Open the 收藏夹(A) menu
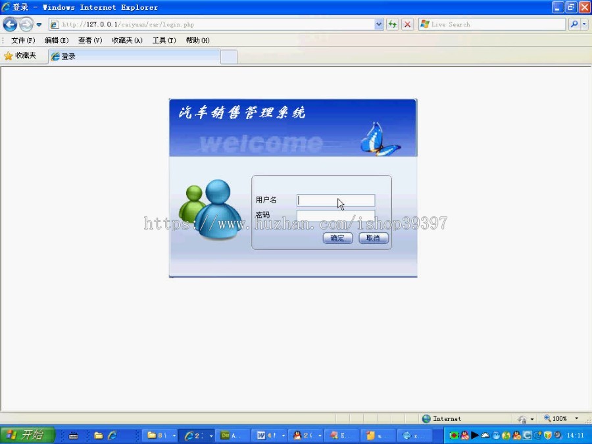The height and width of the screenshot is (444, 592). (x=127, y=40)
